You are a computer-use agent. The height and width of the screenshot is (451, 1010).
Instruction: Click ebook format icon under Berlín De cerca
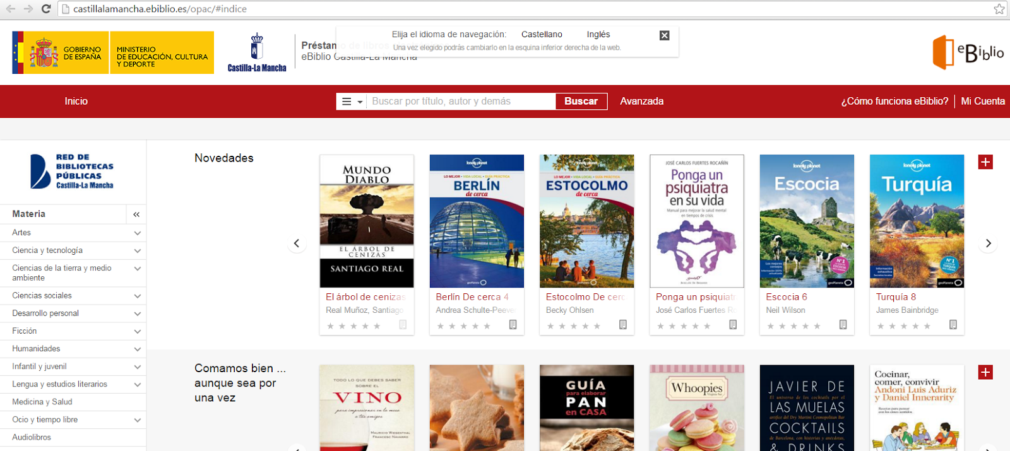pos(513,325)
